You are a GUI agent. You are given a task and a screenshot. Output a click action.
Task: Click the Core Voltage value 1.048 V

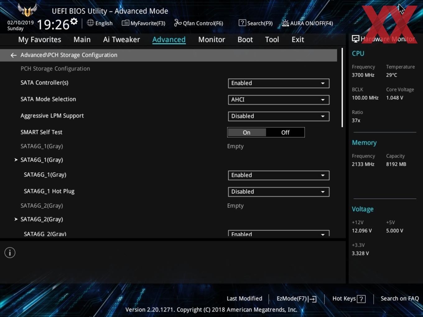395,98
